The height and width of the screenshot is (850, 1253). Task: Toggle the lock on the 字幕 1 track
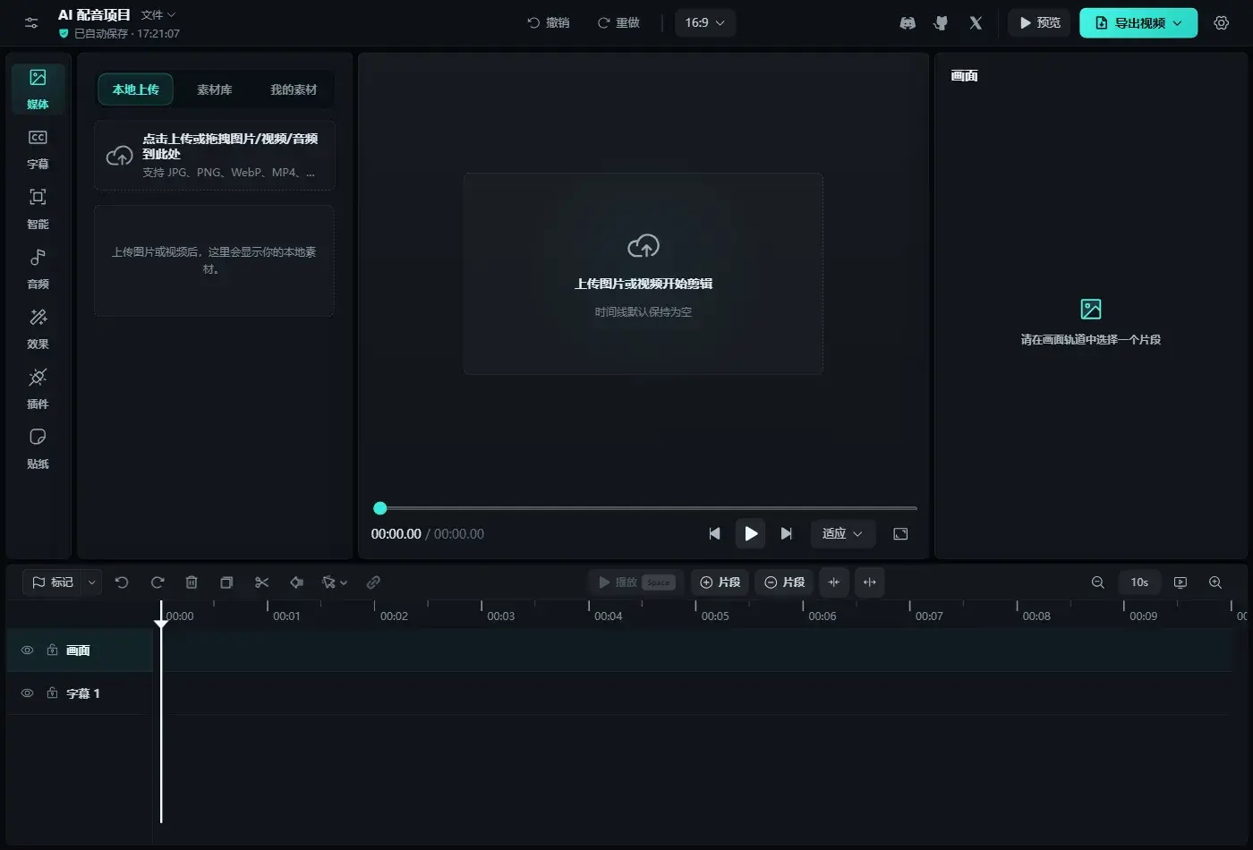coord(52,693)
